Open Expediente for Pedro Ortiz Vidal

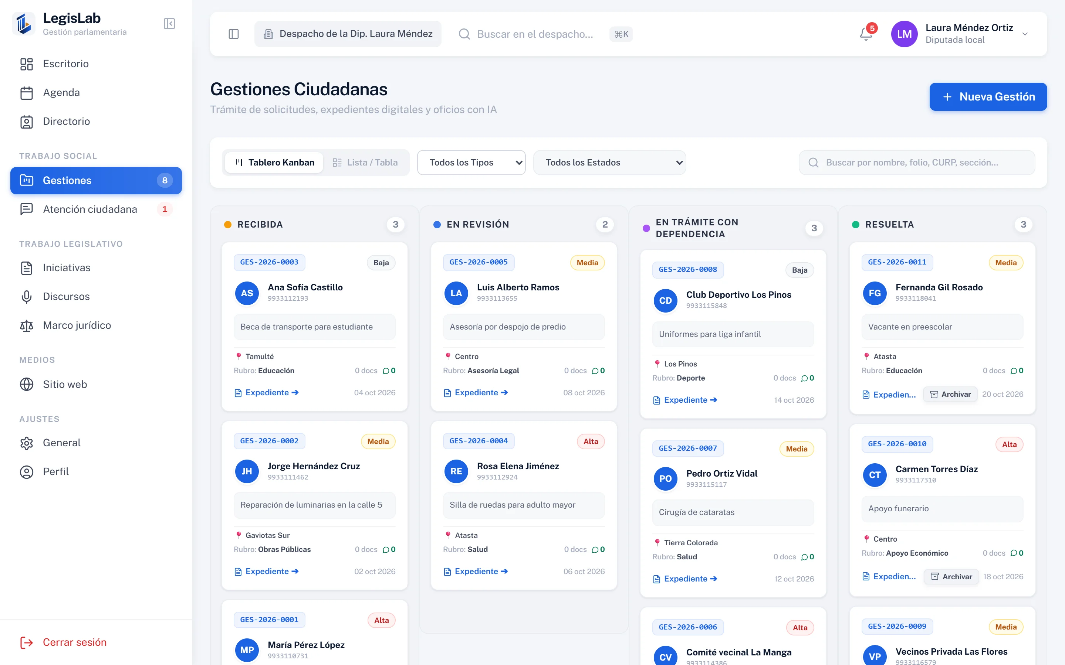pos(685,579)
